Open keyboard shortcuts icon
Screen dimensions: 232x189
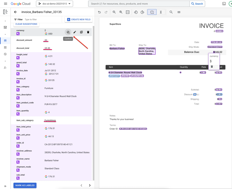(179, 12)
